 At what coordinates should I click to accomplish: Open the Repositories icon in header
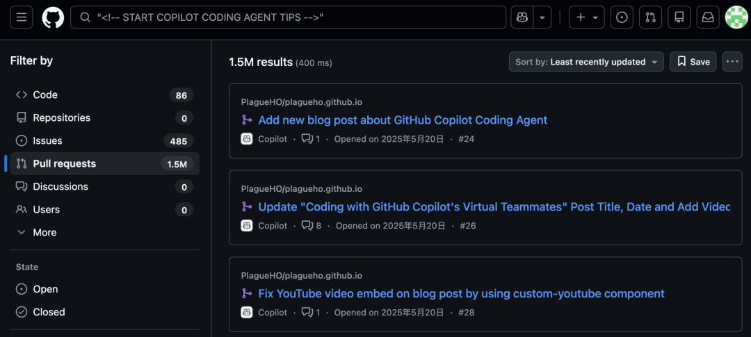(x=679, y=17)
